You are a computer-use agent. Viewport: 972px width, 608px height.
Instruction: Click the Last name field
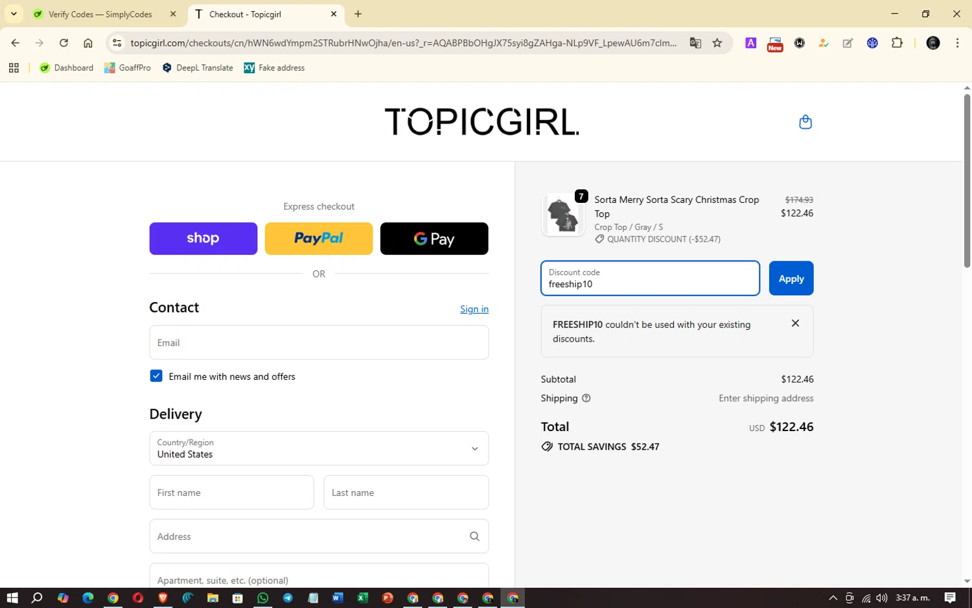(x=406, y=493)
